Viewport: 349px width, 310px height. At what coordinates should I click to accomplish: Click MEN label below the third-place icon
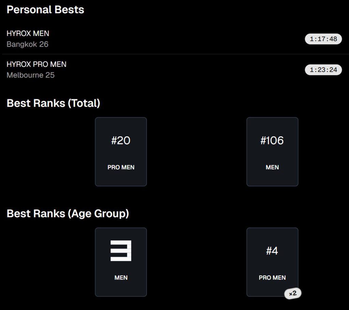click(x=121, y=278)
